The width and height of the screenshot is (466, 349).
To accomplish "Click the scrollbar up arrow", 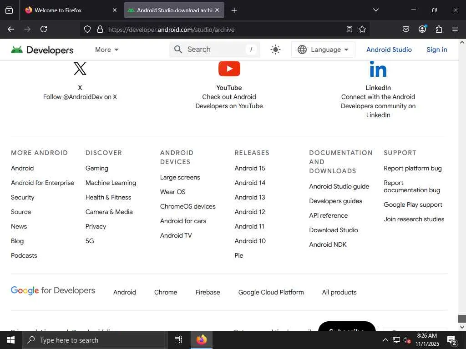I will pos(462,42).
